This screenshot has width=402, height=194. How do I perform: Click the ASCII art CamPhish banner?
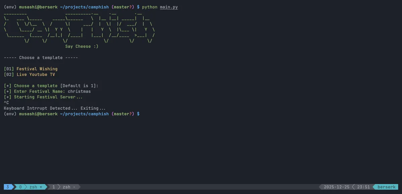[79, 27]
